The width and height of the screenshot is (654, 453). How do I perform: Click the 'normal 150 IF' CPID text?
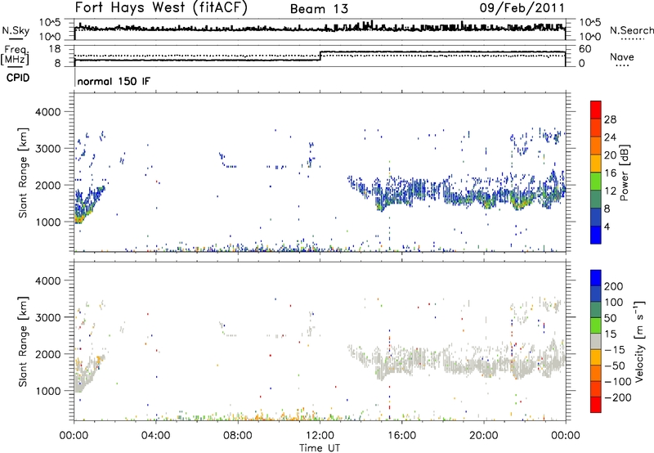coord(114,81)
